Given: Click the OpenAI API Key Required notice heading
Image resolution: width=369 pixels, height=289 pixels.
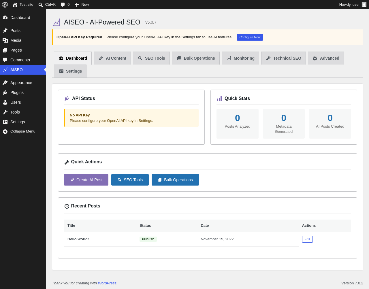Looking at the screenshot, I should (x=79, y=37).
